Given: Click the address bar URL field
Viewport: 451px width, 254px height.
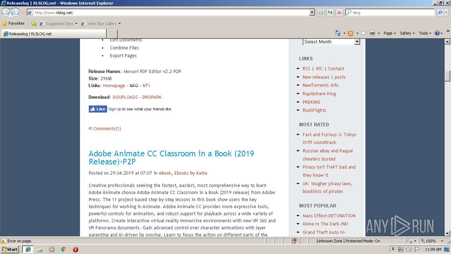Looking at the screenshot, I should [x=171, y=12].
